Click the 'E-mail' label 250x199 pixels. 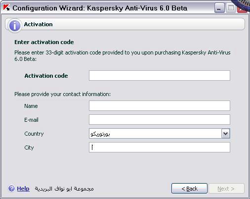pos(31,120)
